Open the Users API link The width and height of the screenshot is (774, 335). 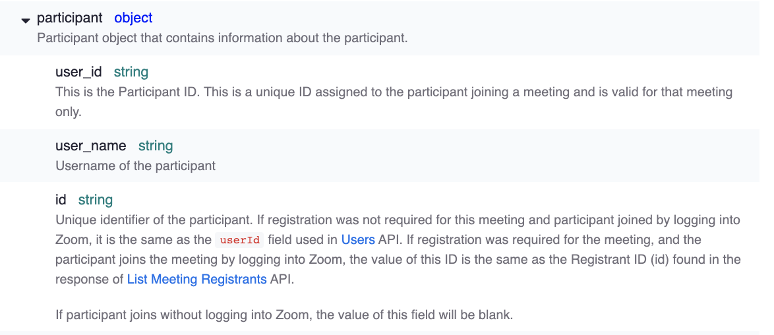coord(358,239)
